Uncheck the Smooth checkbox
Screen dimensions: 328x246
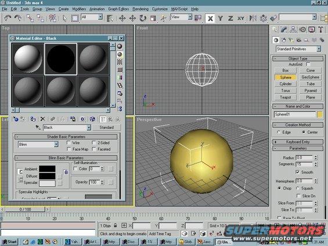coord(298,172)
